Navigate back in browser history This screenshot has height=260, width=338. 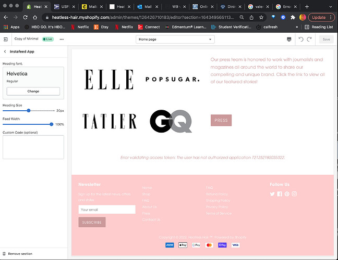click(x=6, y=17)
